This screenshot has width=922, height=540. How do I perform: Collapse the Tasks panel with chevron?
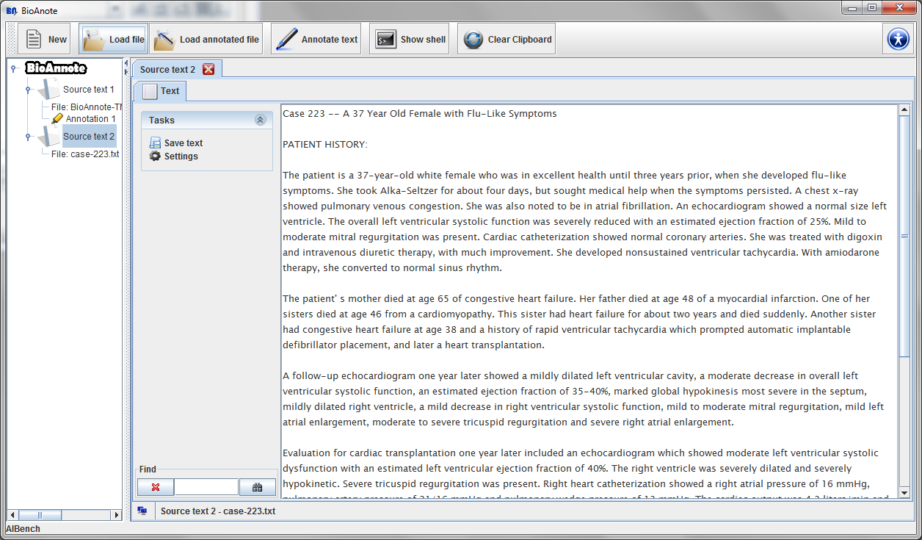260,120
